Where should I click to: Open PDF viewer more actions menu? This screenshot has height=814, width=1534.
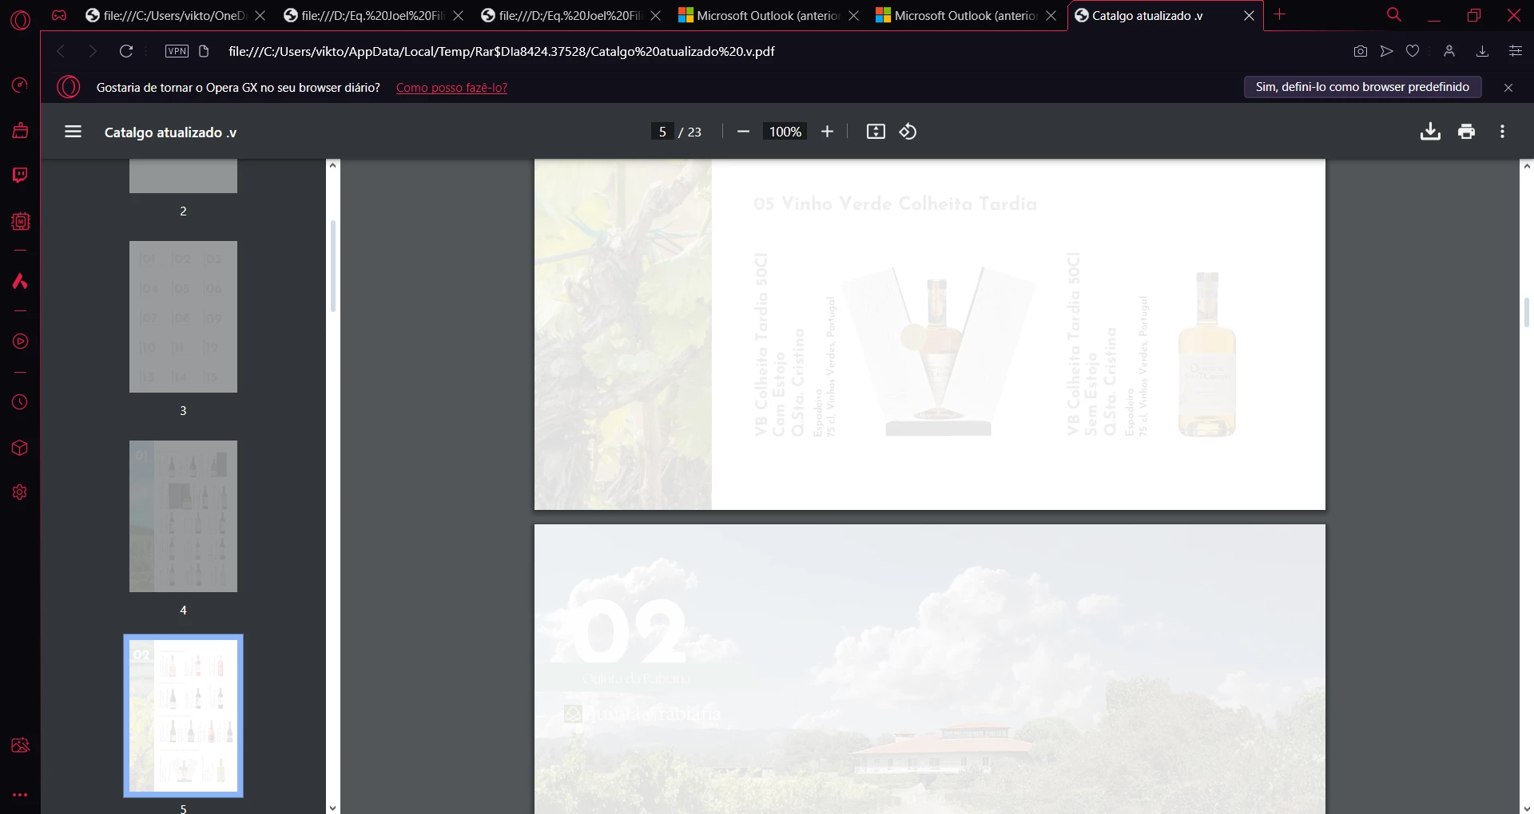(x=1503, y=132)
